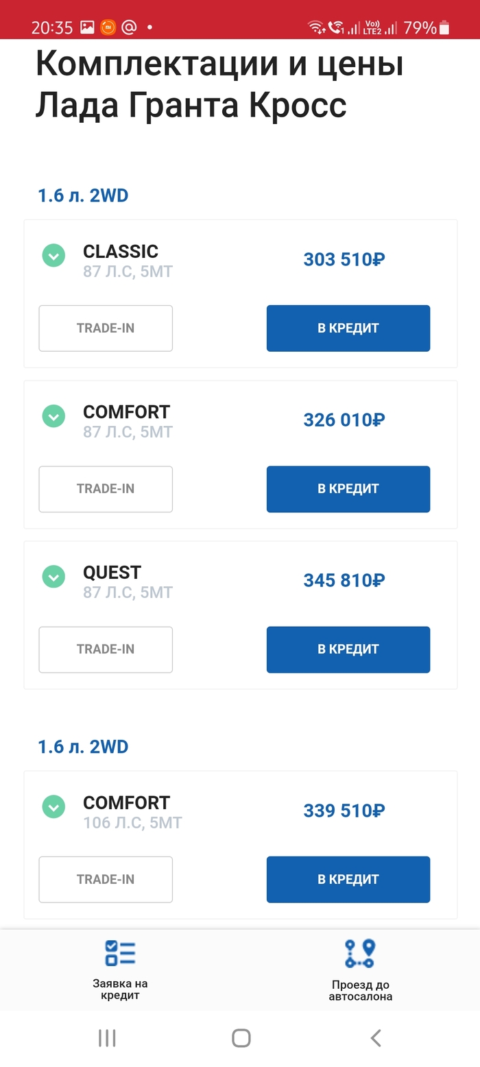Expand the QUEST trim details chevron
The height and width of the screenshot is (1067, 480).
[53, 577]
